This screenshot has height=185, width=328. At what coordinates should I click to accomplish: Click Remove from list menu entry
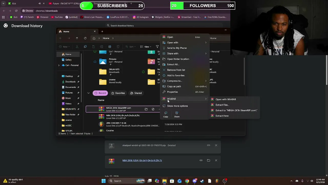tap(184, 70)
